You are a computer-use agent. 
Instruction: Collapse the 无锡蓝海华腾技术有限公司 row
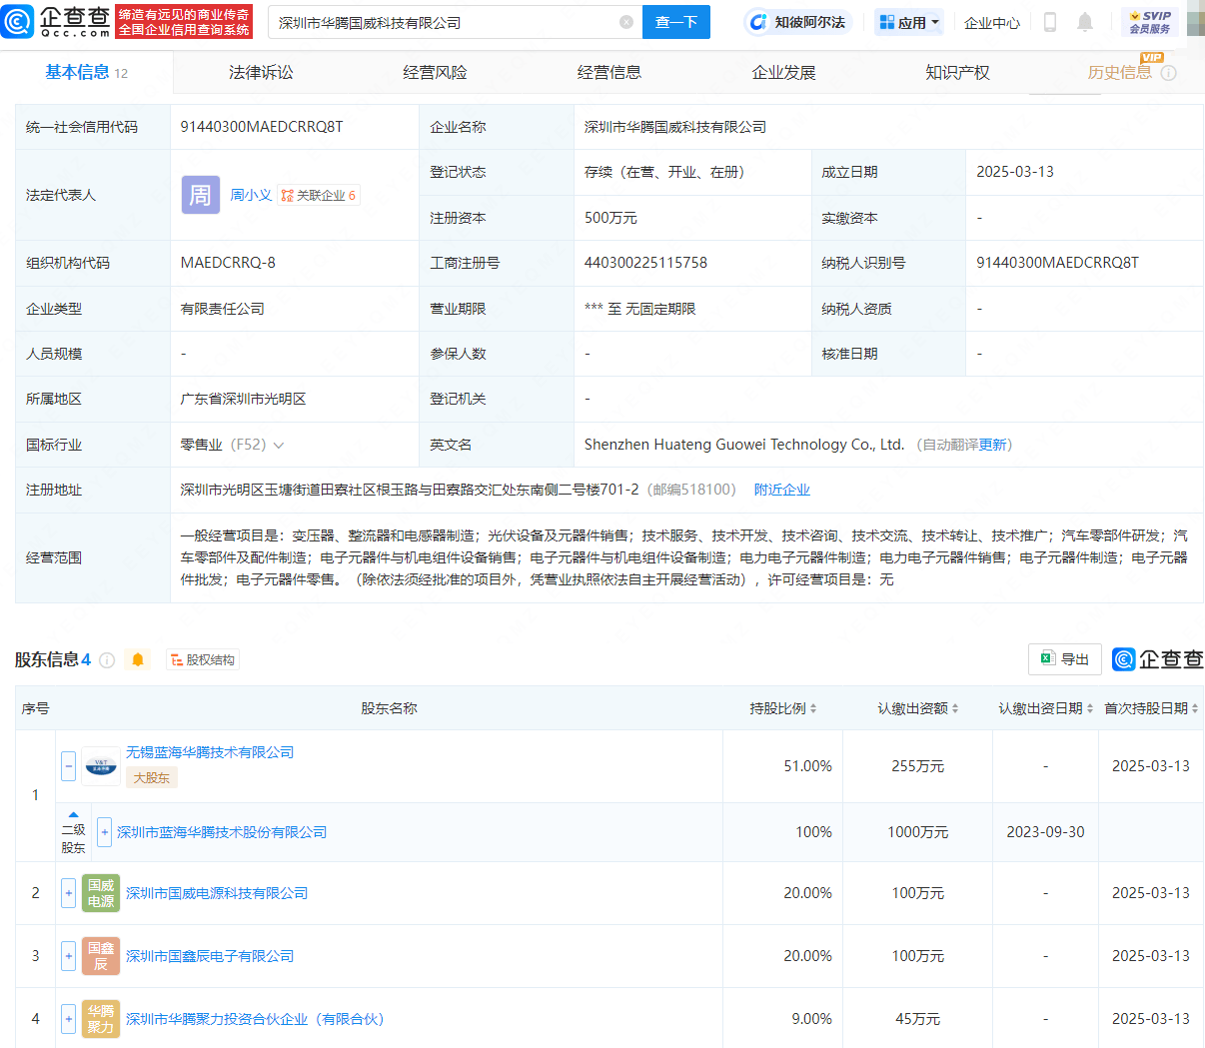click(68, 766)
